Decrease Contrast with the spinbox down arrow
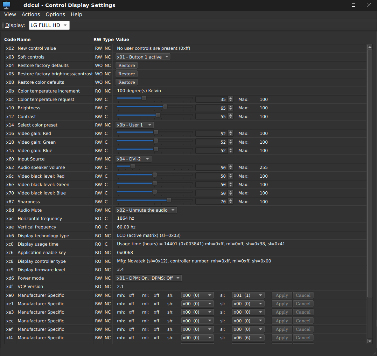This screenshot has height=356, width=377. pos(231,118)
